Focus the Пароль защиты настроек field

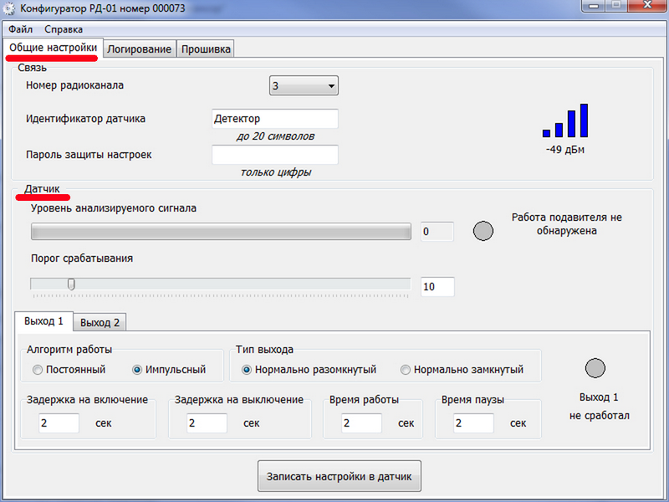[275, 155]
